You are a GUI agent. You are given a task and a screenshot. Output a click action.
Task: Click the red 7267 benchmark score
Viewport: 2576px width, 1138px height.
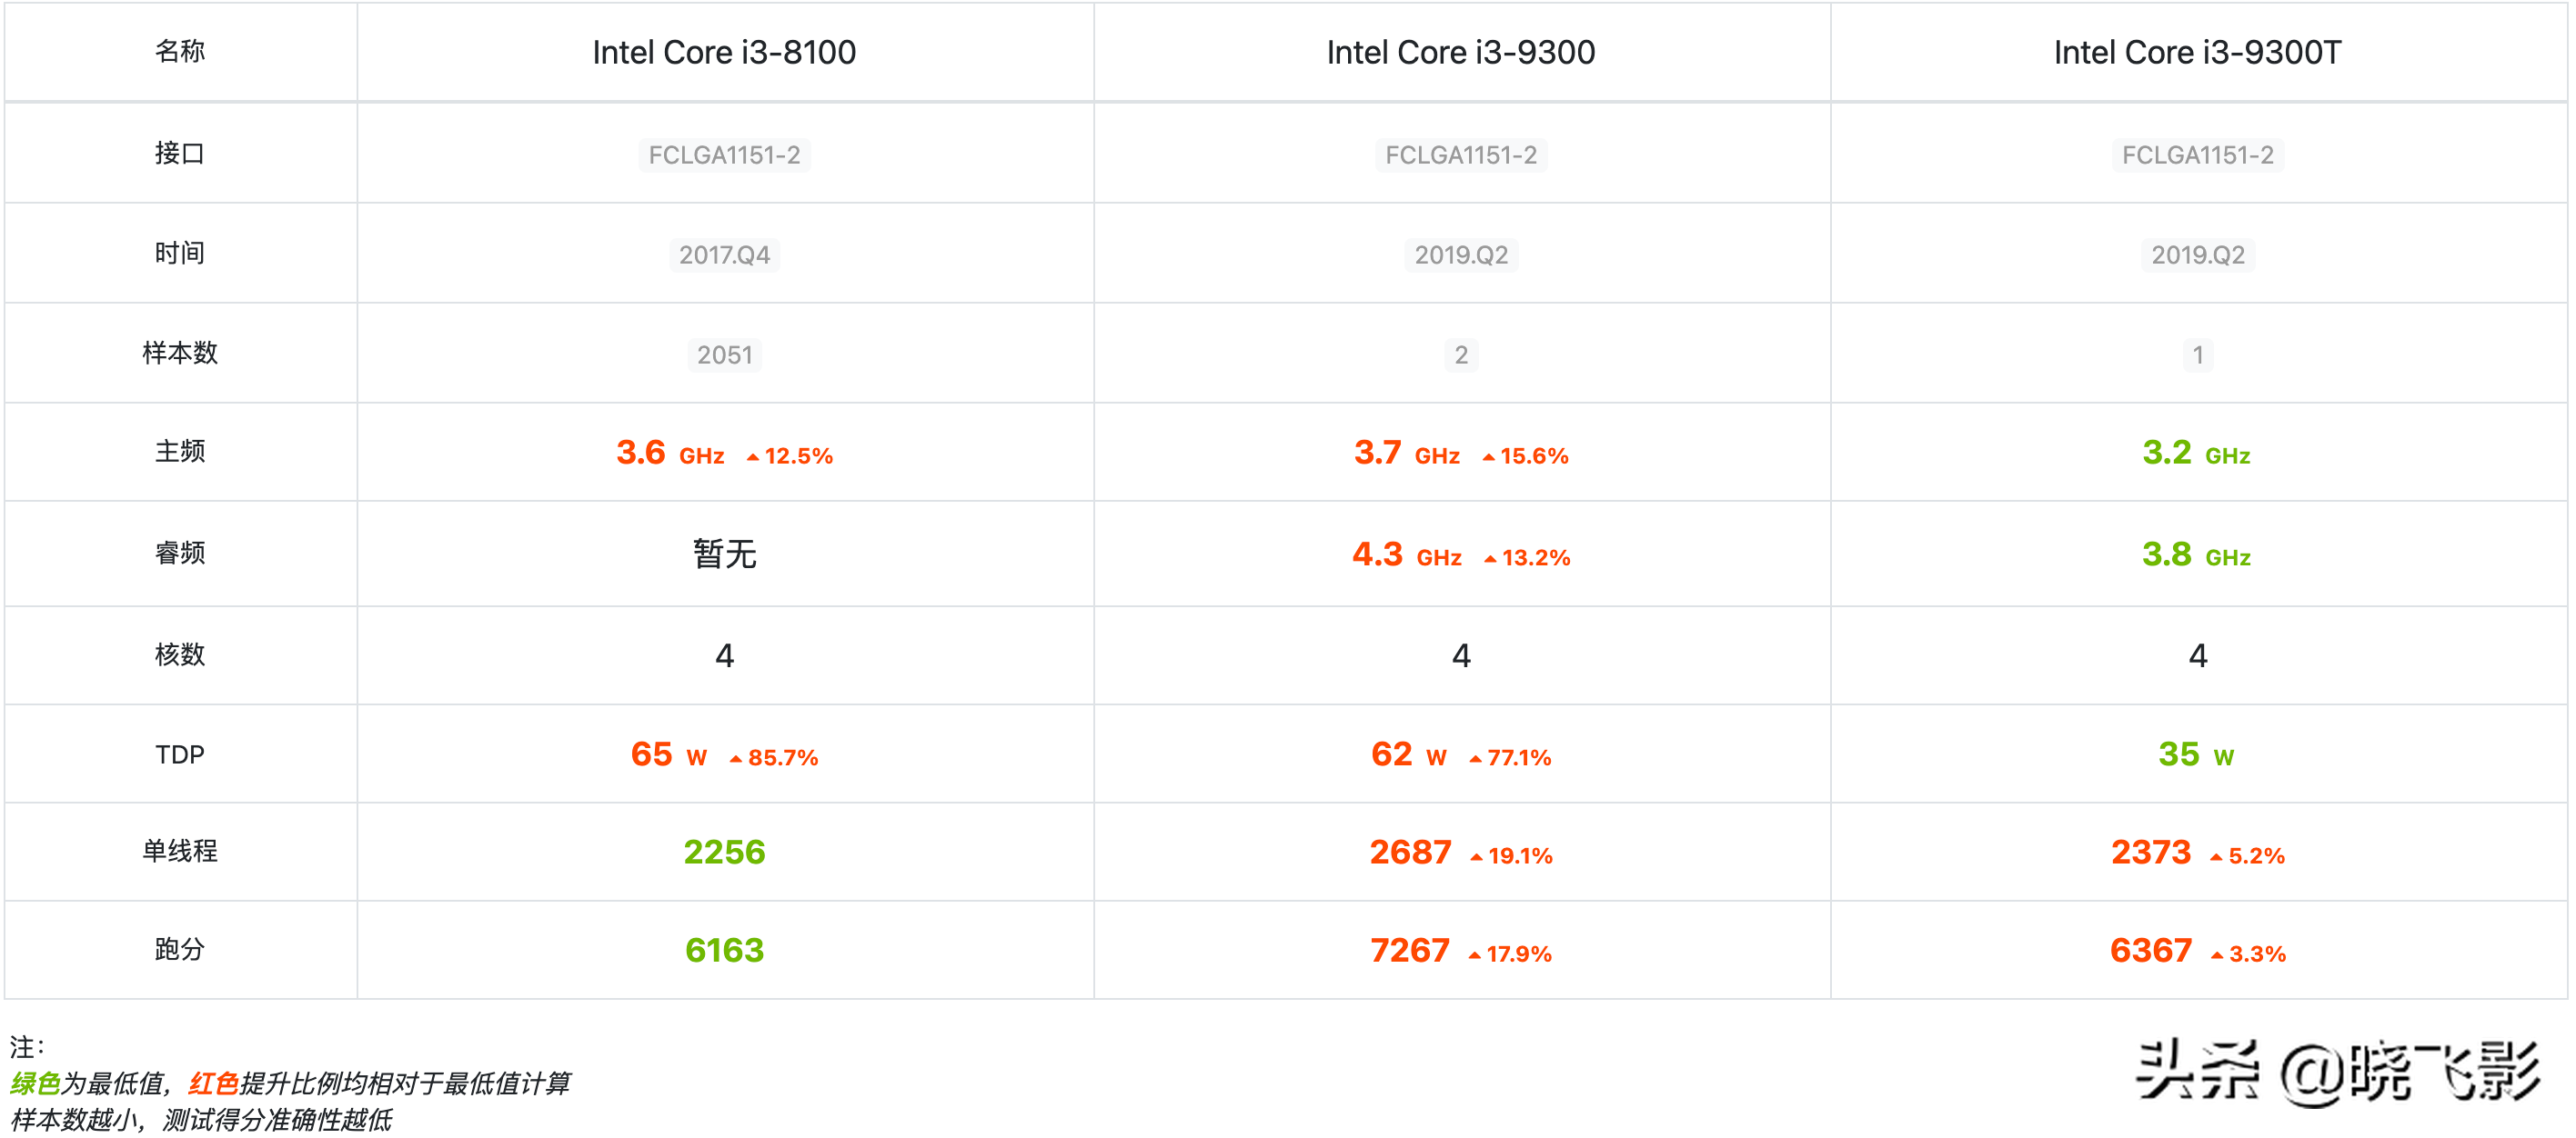click(1409, 950)
